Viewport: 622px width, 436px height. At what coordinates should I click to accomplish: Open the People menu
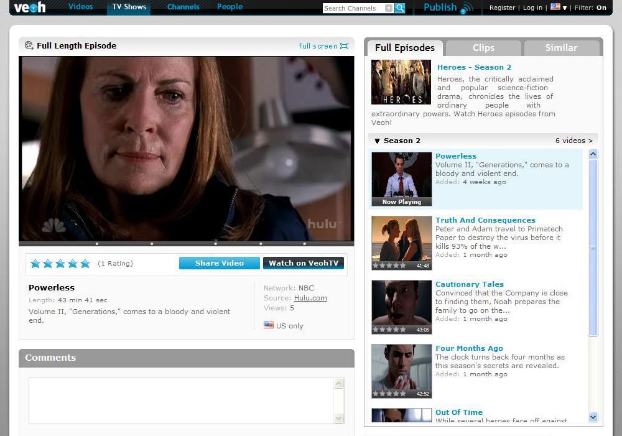[230, 7]
